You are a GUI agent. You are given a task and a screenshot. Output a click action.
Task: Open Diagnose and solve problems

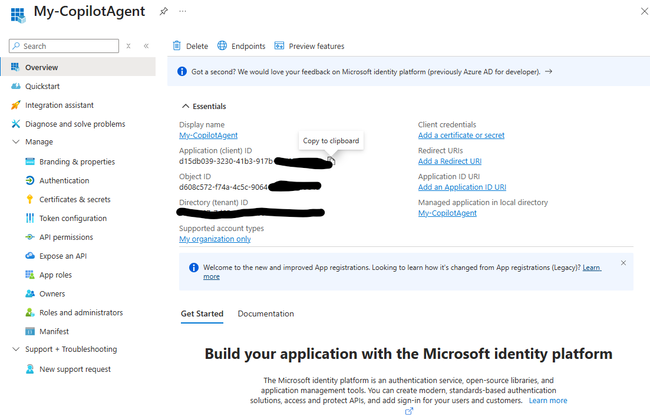pos(75,124)
